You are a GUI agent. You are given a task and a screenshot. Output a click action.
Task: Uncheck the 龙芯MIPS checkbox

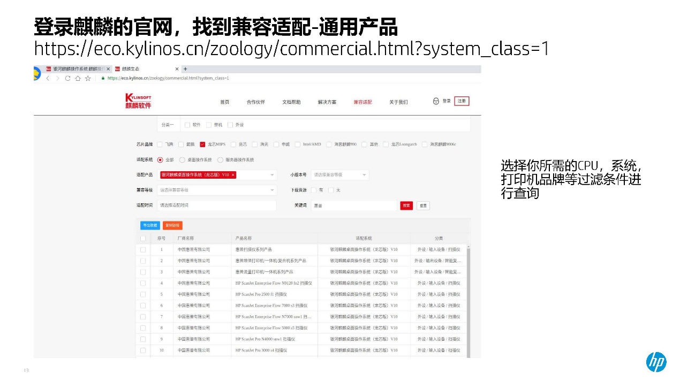coord(202,144)
